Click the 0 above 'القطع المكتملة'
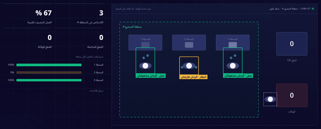This screenshot has width=321, height=129. pyautogui.click(x=101, y=38)
